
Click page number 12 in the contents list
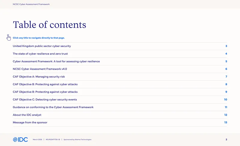coord(226,115)
